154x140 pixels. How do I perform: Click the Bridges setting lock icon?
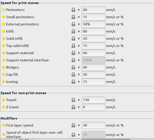pos(73,67)
